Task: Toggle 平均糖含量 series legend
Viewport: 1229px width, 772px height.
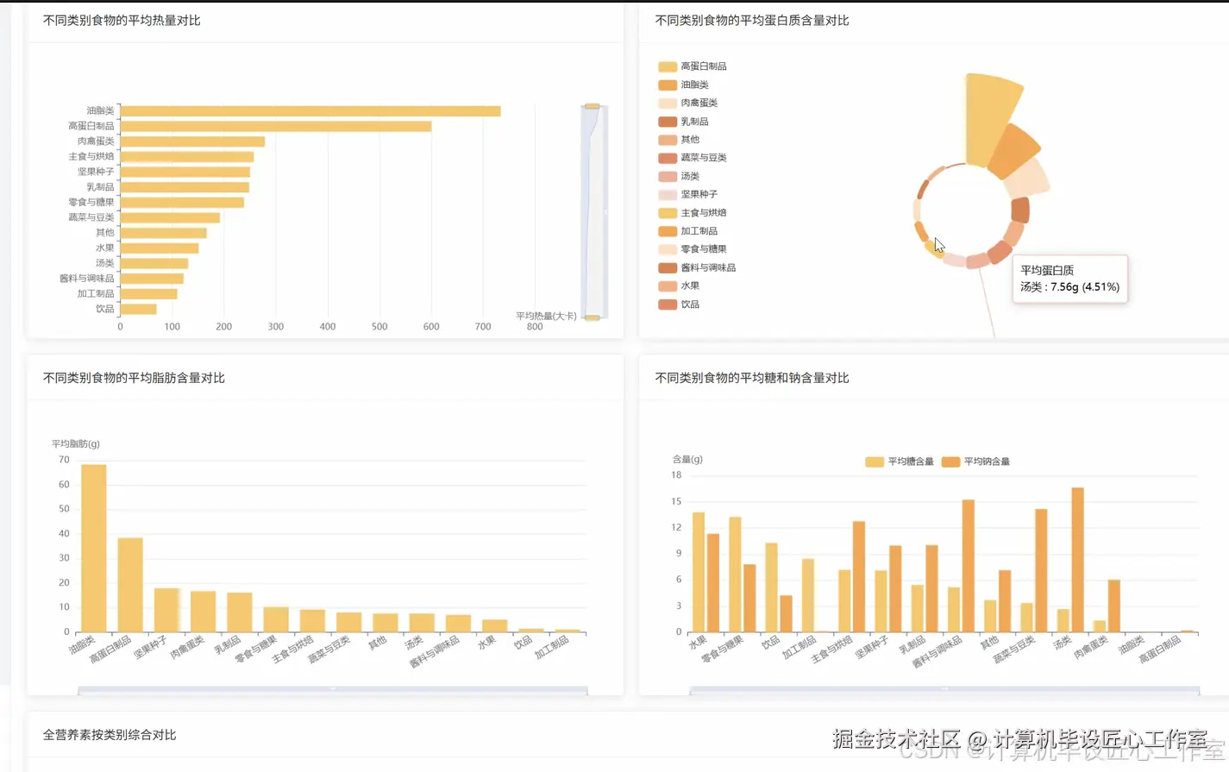Action: [900, 461]
